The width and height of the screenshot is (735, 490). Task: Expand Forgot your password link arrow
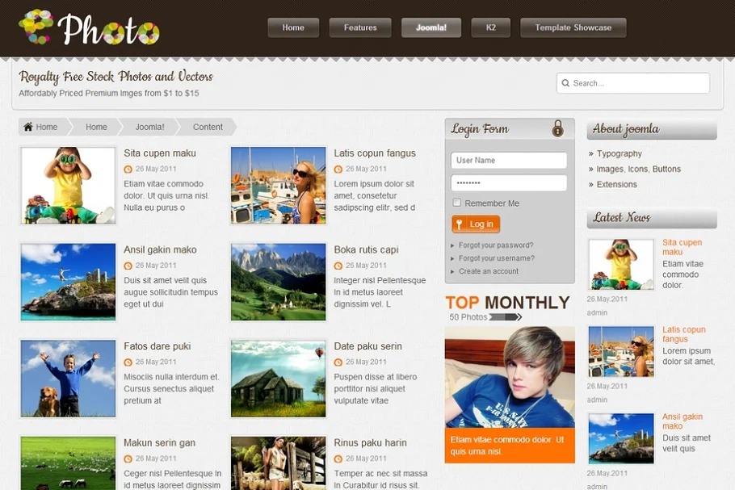click(x=452, y=245)
